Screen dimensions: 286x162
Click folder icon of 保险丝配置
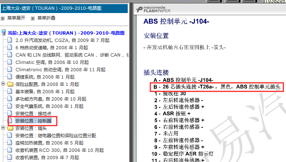tap(10, 84)
